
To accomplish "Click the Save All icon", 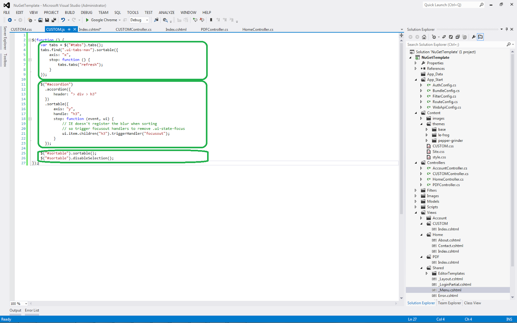I will click(x=55, y=20).
